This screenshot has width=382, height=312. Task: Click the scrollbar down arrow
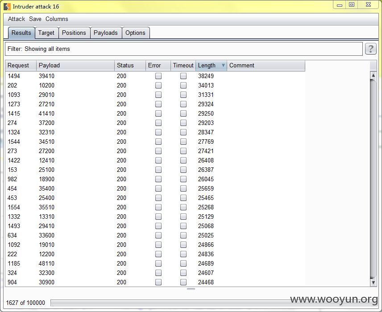(373, 283)
